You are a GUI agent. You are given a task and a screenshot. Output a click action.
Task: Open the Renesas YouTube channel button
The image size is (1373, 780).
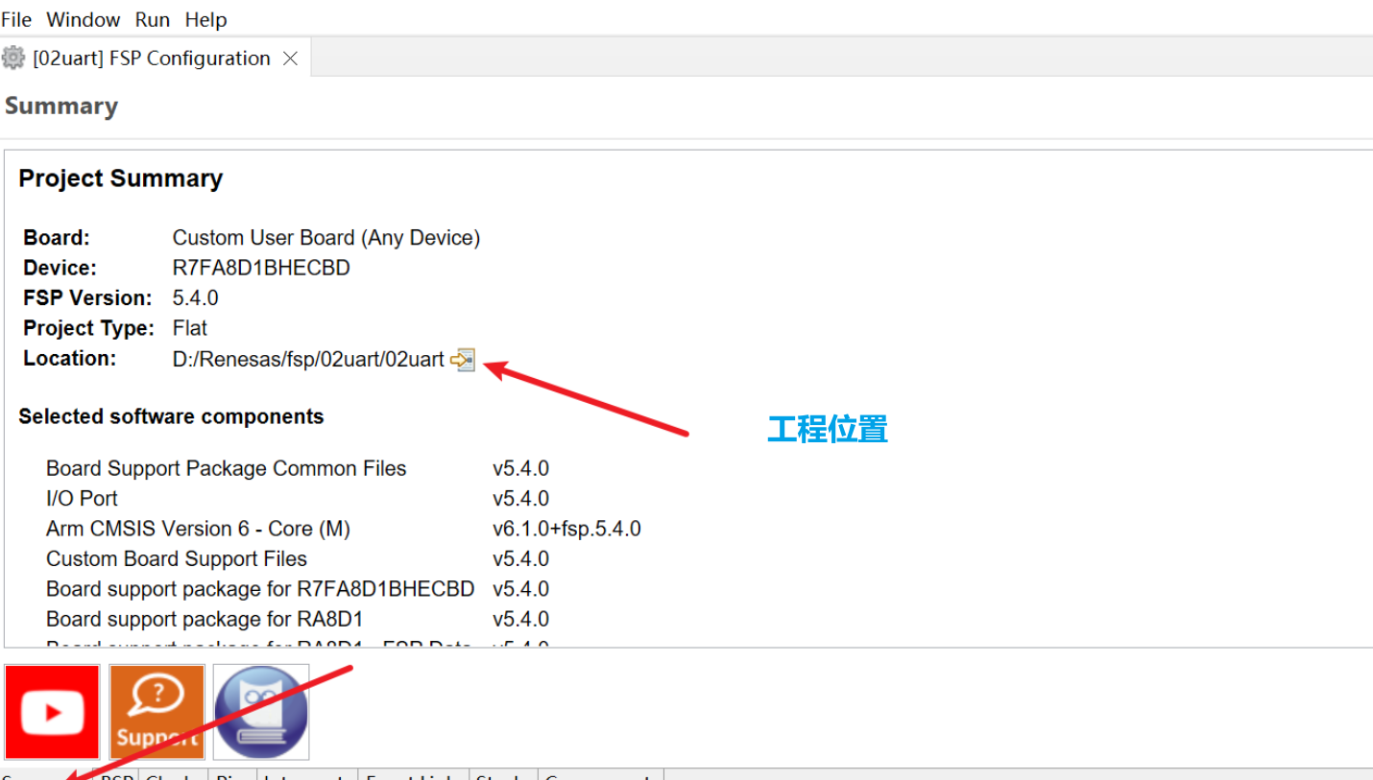point(52,712)
